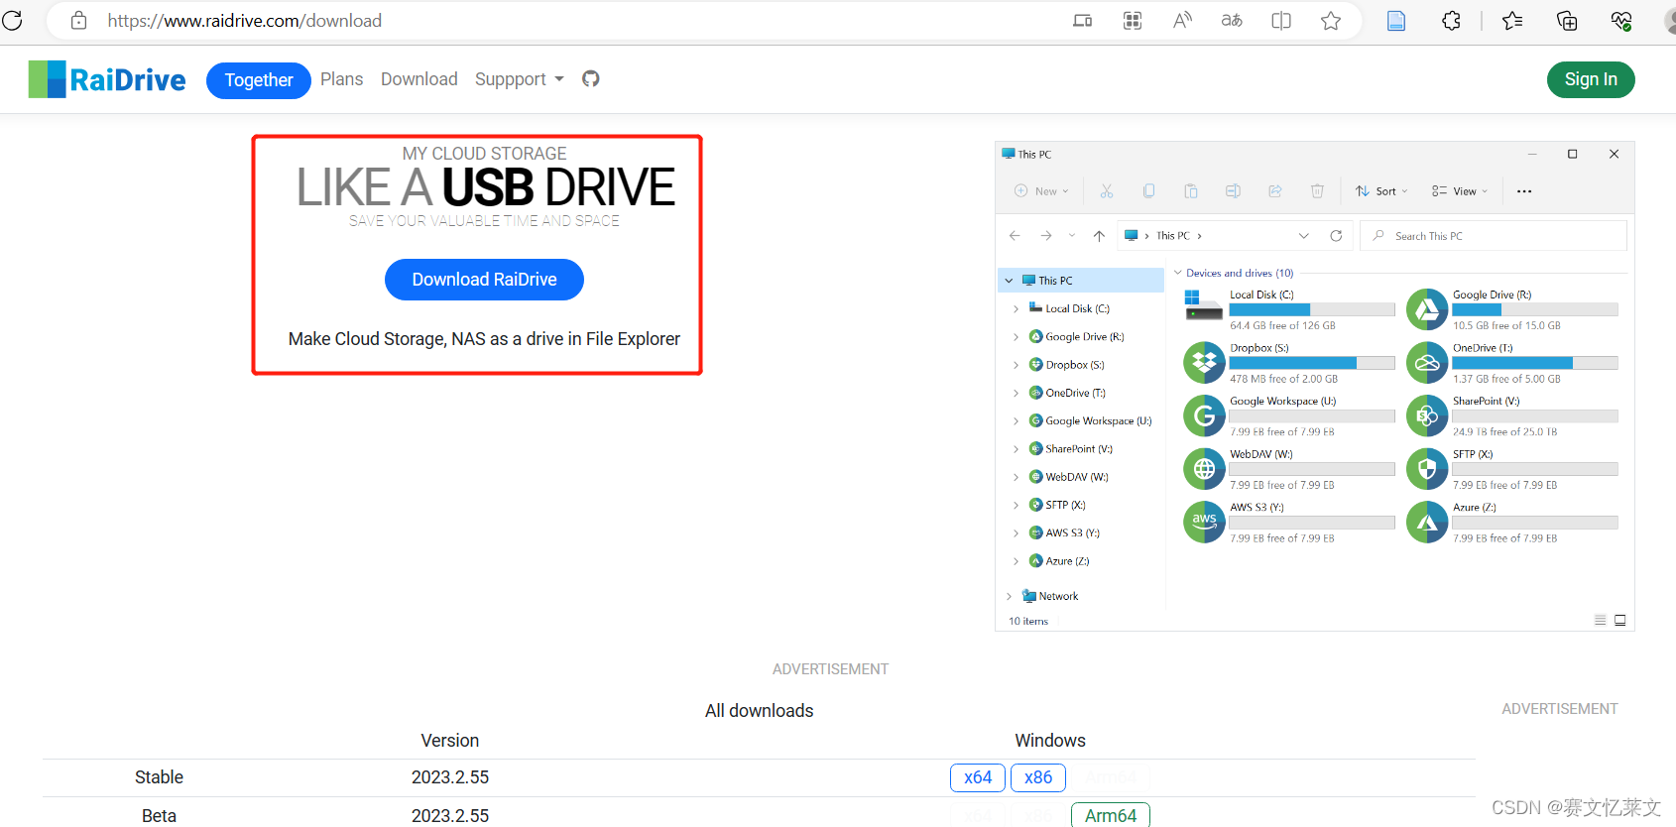Click the browser refresh icon

(x=12, y=20)
